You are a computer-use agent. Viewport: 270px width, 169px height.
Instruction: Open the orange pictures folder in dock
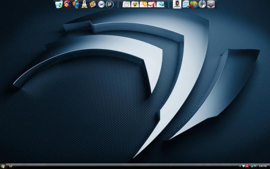click(143, 4)
